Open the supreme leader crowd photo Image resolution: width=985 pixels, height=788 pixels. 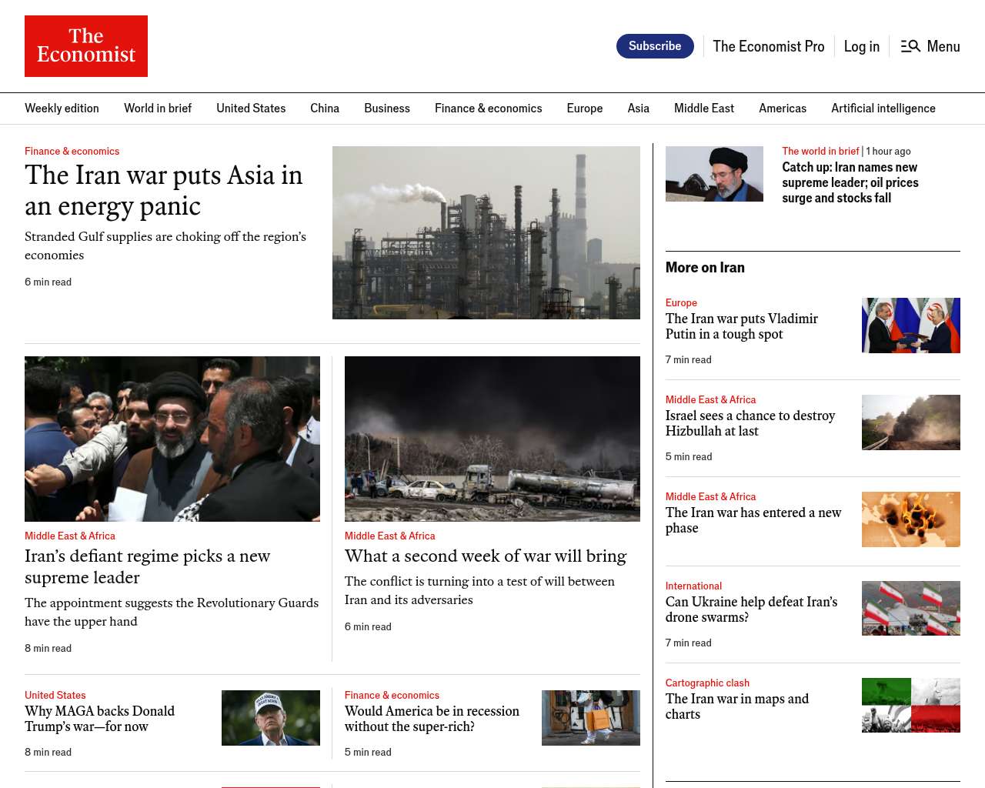172,439
